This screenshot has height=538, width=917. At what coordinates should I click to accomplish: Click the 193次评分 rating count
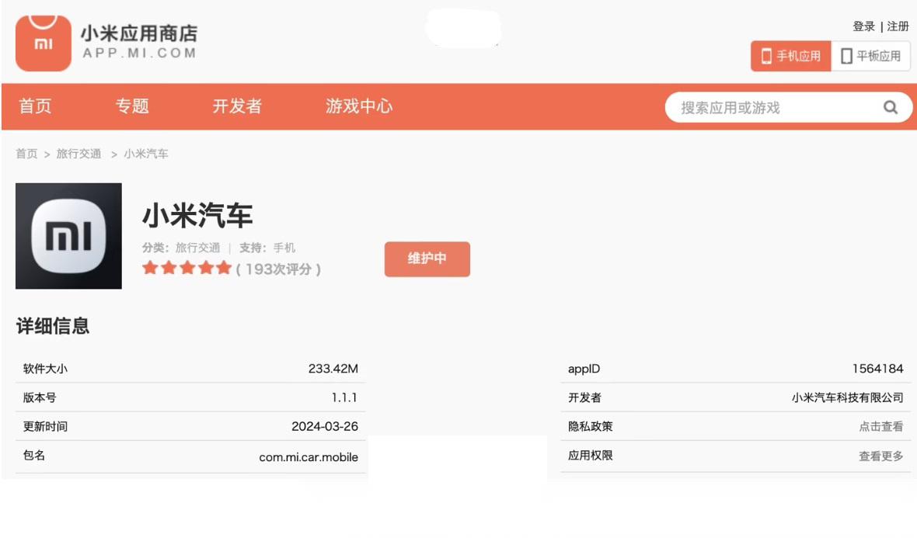click(278, 269)
